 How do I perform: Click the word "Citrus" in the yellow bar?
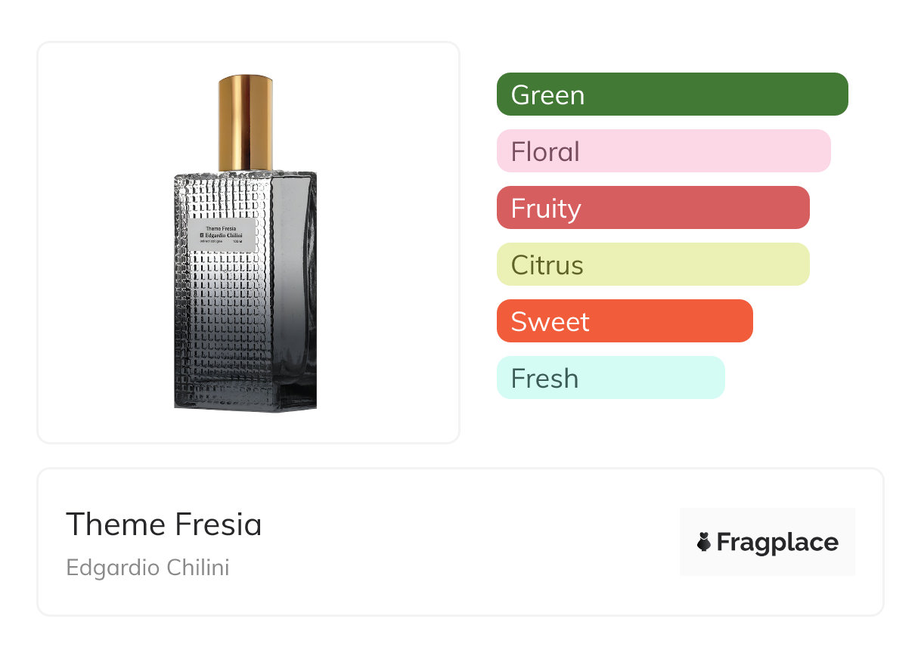click(x=547, y=265)
